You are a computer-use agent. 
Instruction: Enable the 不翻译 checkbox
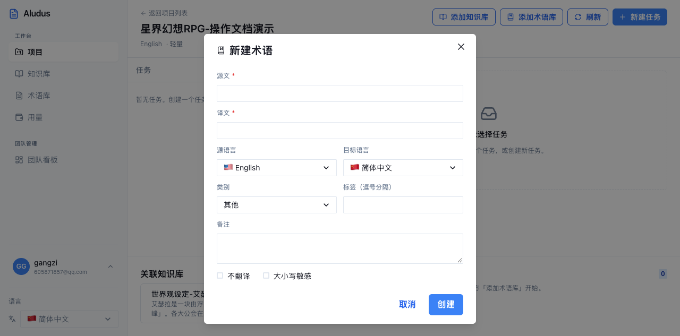coord(220,275)
